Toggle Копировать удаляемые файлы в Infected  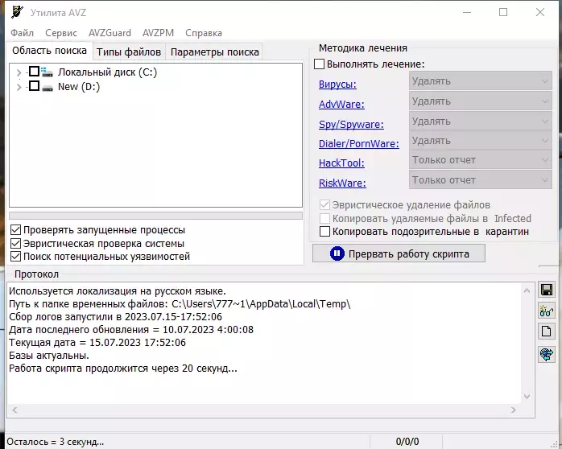[324, 218]
